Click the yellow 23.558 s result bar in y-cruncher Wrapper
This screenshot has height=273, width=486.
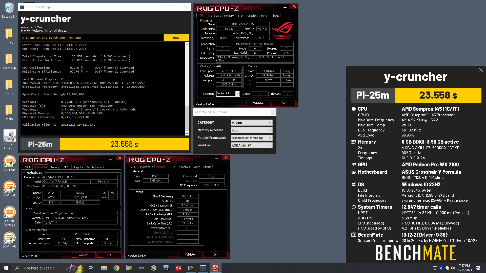pyautogui.click(x=124, y=144)
